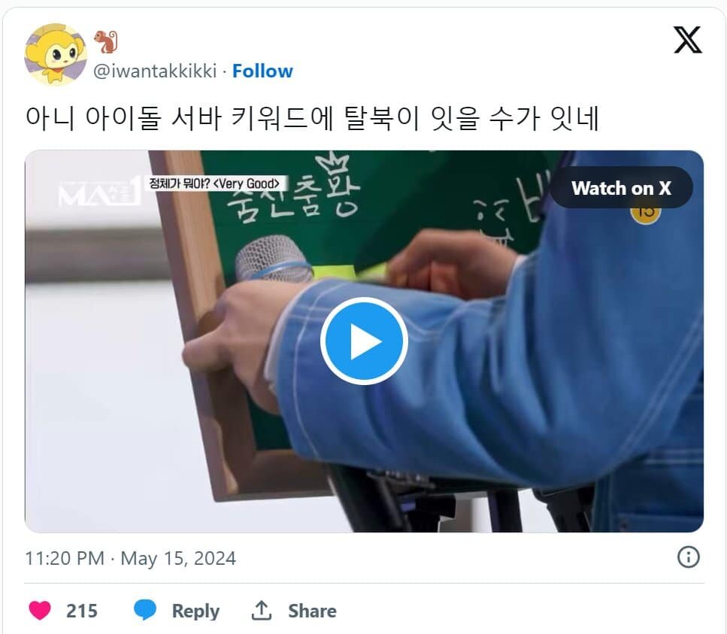Click the Watch on X button
Screen dimensions: 727x634
click(621, 188)
